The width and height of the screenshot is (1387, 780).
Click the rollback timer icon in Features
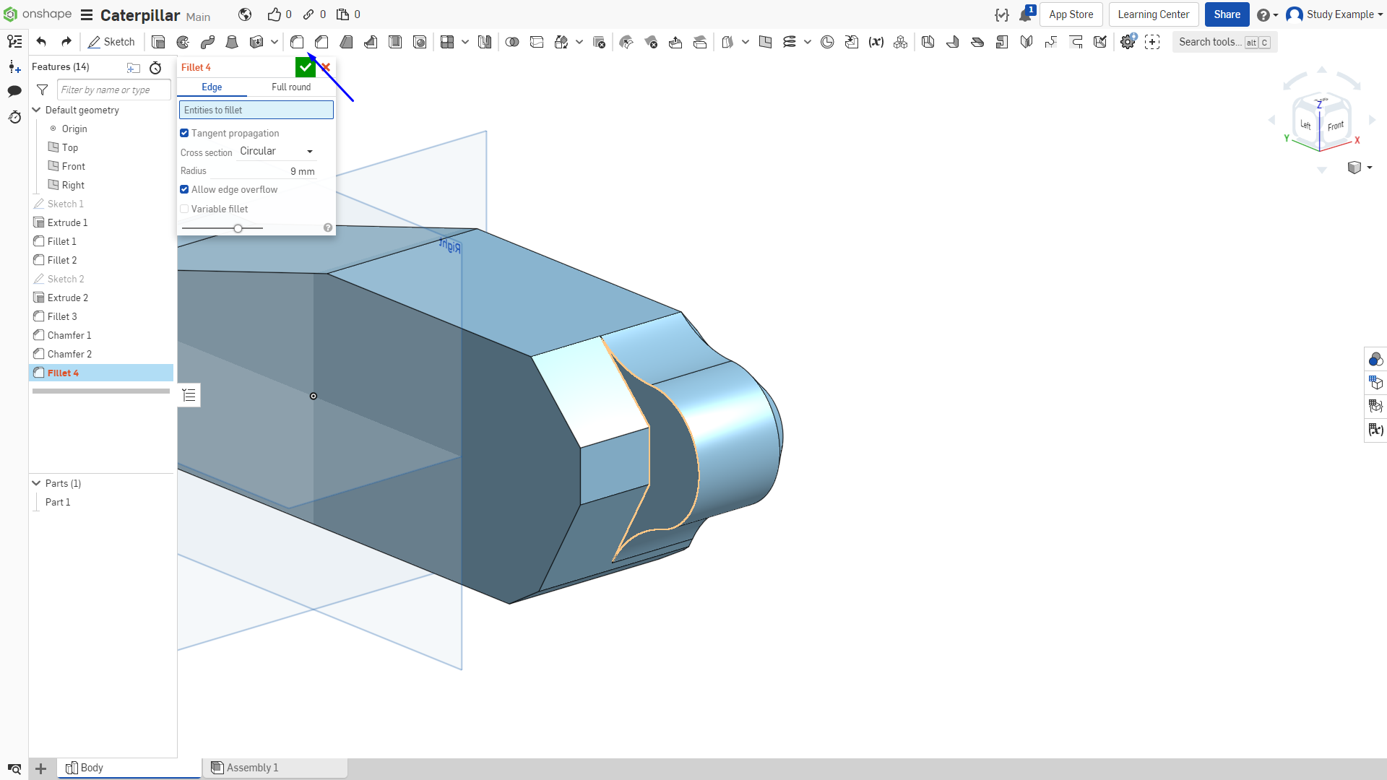[x=155, y=68]
